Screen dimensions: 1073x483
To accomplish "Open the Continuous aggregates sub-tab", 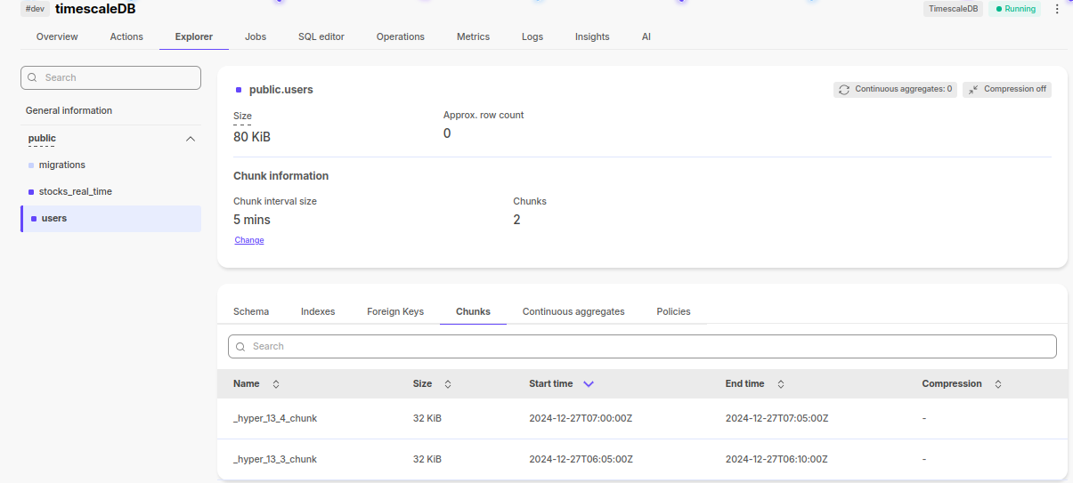I will pyautogui.click(x=573, y=311).
